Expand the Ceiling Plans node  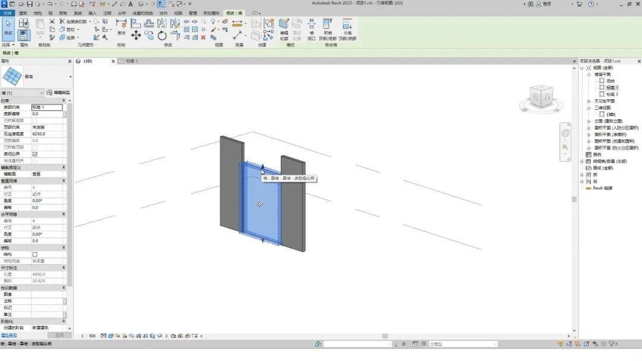coord(588,101)
